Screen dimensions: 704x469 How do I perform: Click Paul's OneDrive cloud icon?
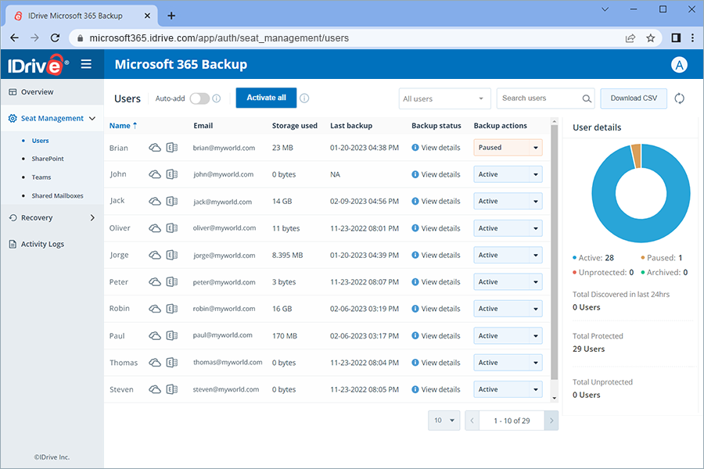[155, 335]
